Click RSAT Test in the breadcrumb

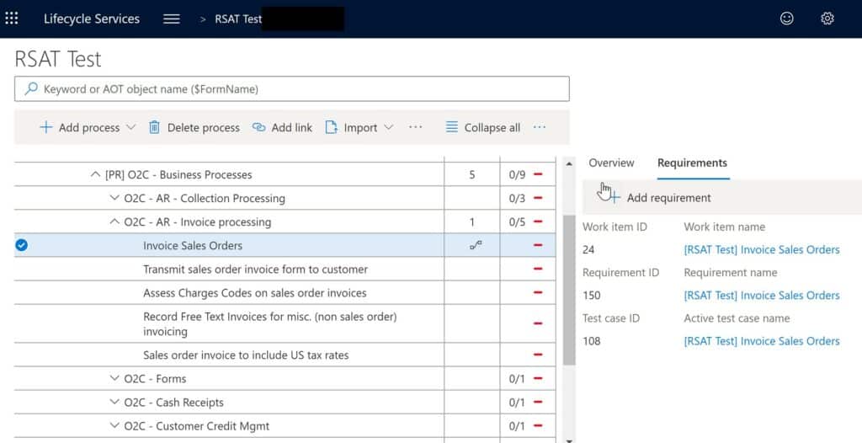tap(238, 19)
